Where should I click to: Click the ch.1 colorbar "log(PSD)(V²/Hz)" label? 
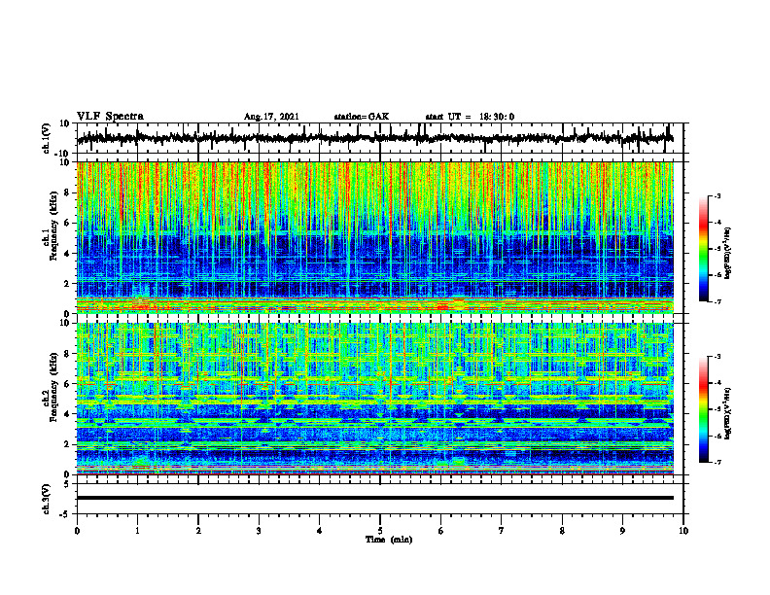click(x=728, y=253)
